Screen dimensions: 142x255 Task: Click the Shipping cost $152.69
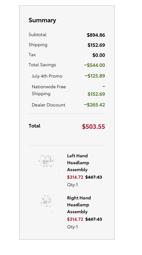point(96,45)
